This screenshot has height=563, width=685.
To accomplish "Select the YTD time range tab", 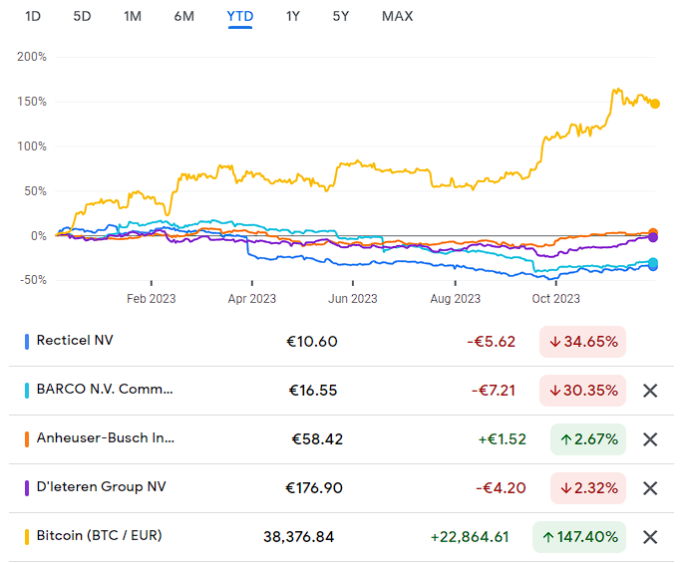I will 240,17.
